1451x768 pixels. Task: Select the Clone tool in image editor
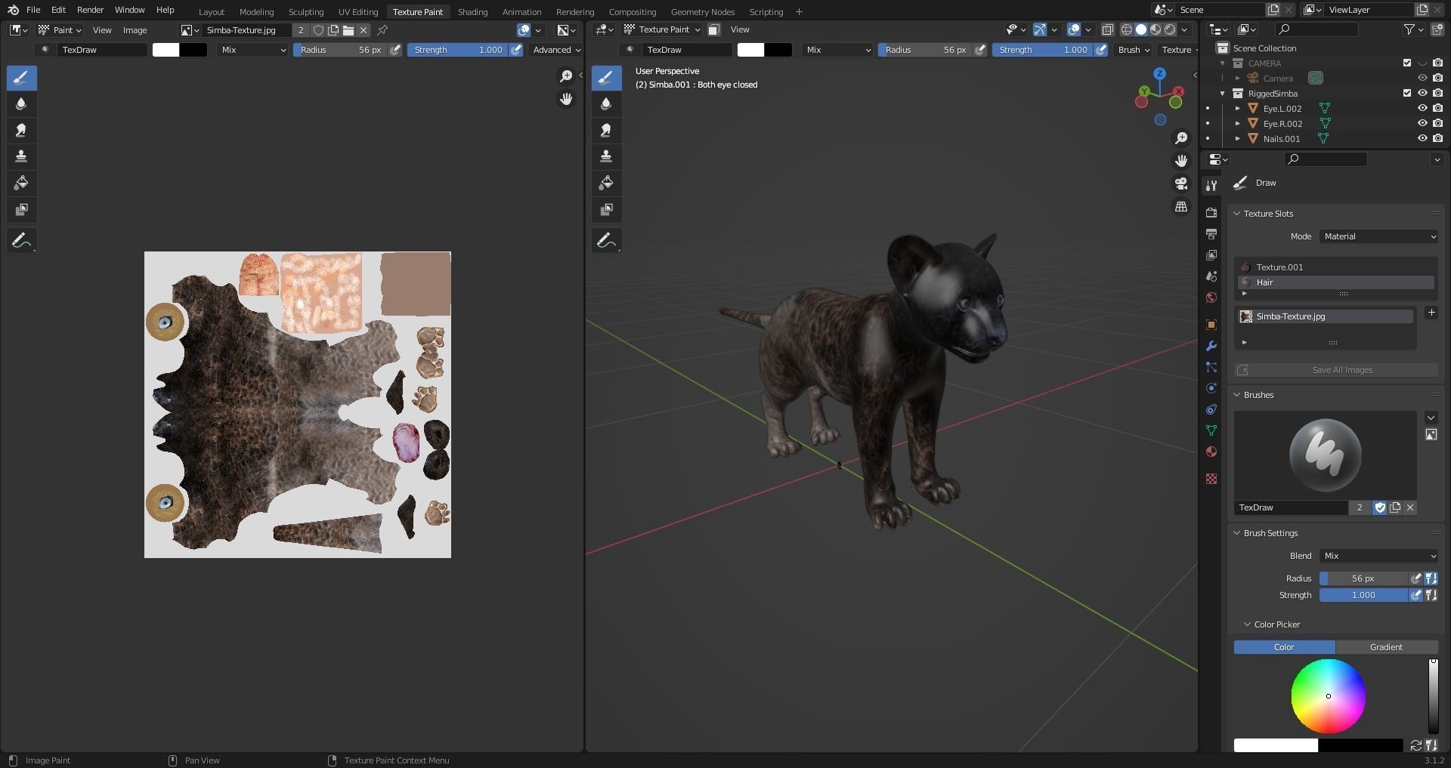pos(21,156)
